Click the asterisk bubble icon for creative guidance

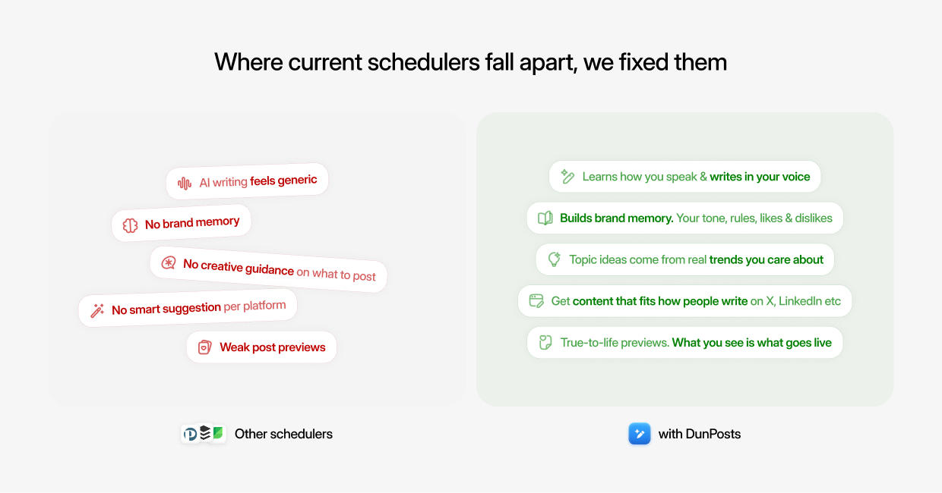point(169,262)
